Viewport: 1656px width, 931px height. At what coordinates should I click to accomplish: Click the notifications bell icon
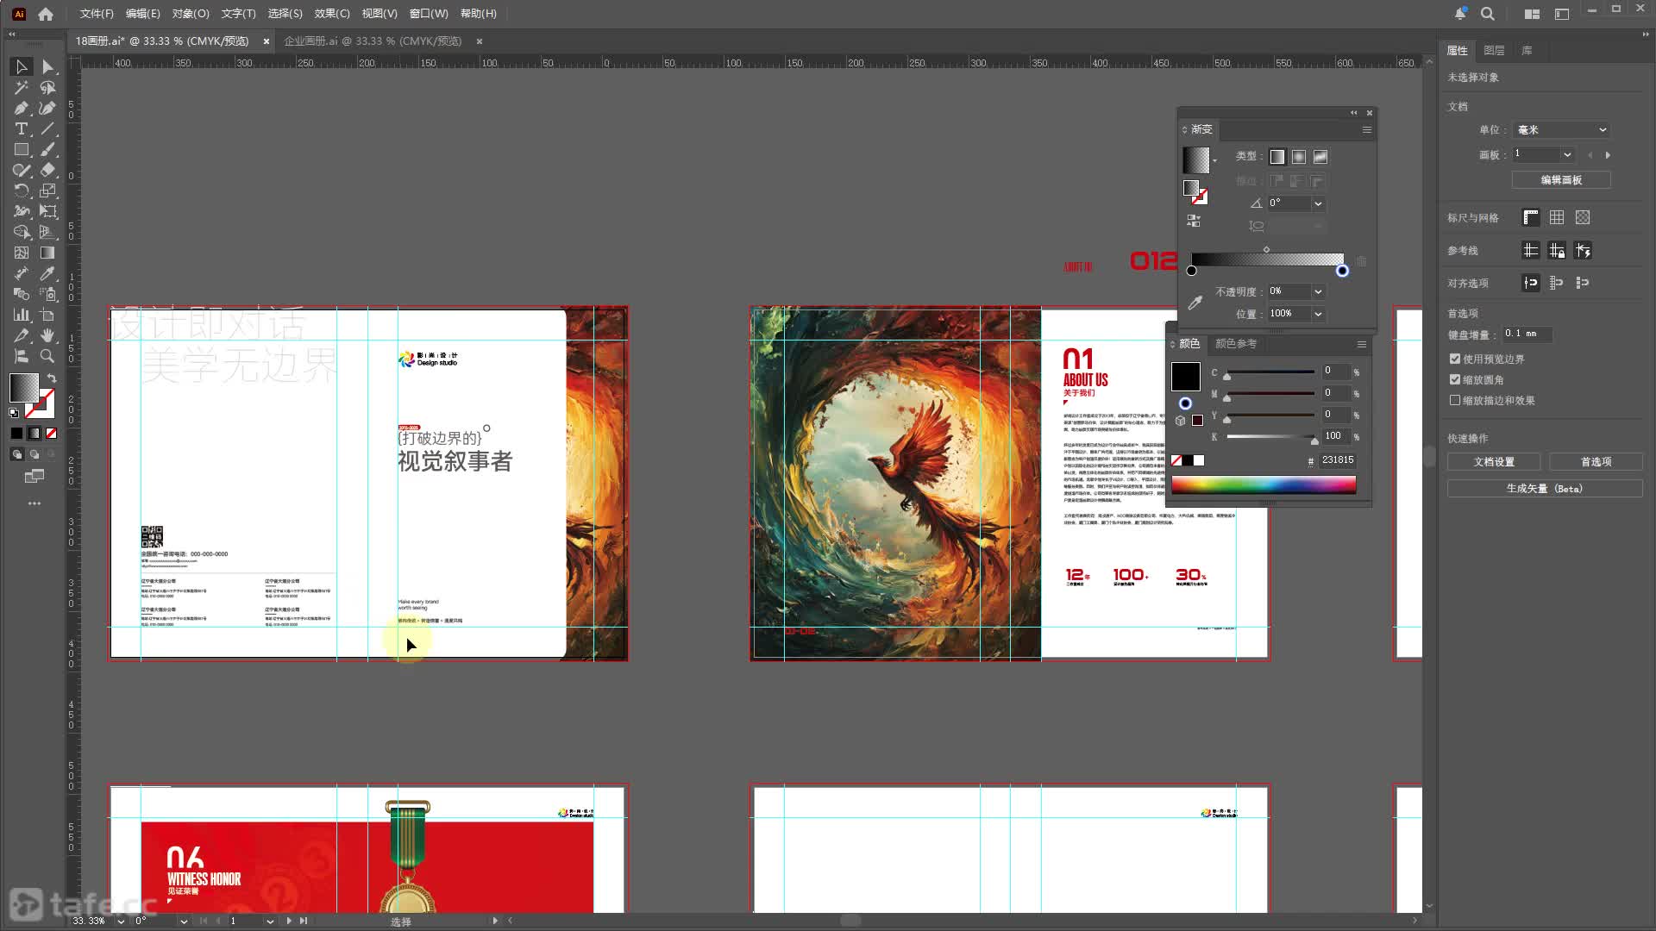pyautogui.click(x=1460, y=14)
